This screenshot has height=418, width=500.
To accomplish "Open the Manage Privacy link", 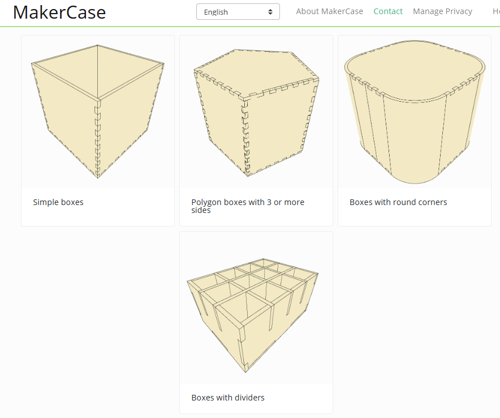I will 442,11.
